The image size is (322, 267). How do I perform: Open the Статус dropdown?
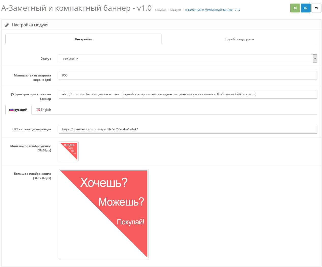[188, 59]
